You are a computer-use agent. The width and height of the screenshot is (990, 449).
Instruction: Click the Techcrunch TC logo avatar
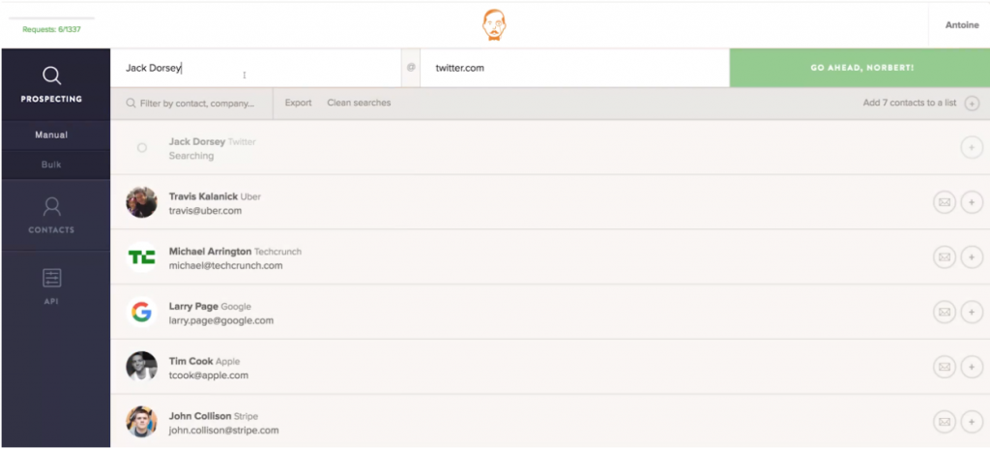(141, 257)
